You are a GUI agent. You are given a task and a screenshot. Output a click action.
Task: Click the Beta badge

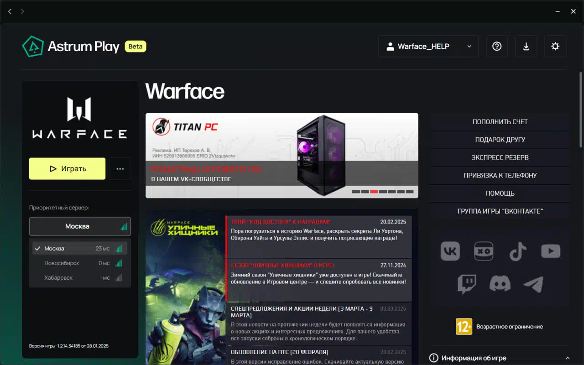[x=136, y=46]
